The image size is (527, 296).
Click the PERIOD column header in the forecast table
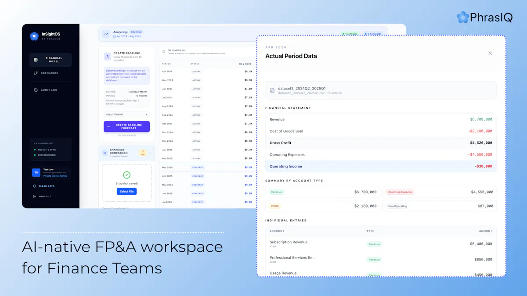pos(166,64)
